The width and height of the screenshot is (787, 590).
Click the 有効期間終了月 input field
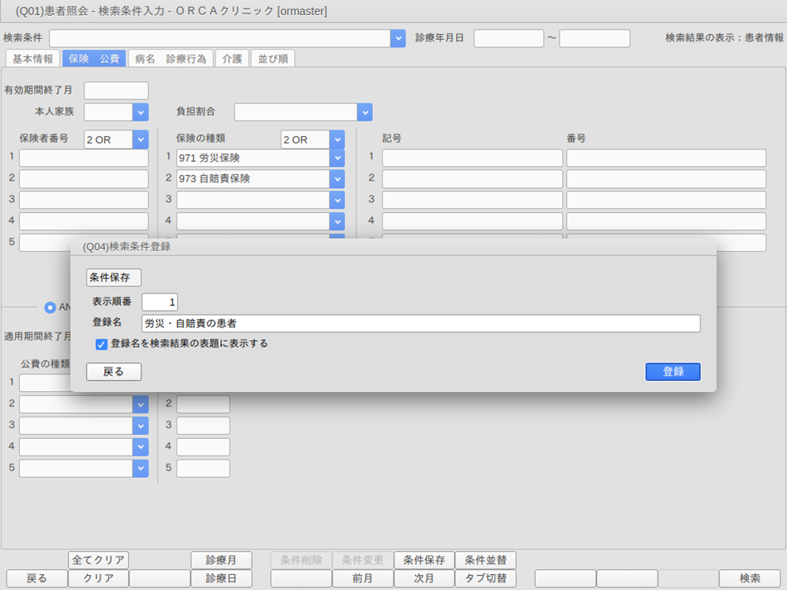(x=116, y=91)
